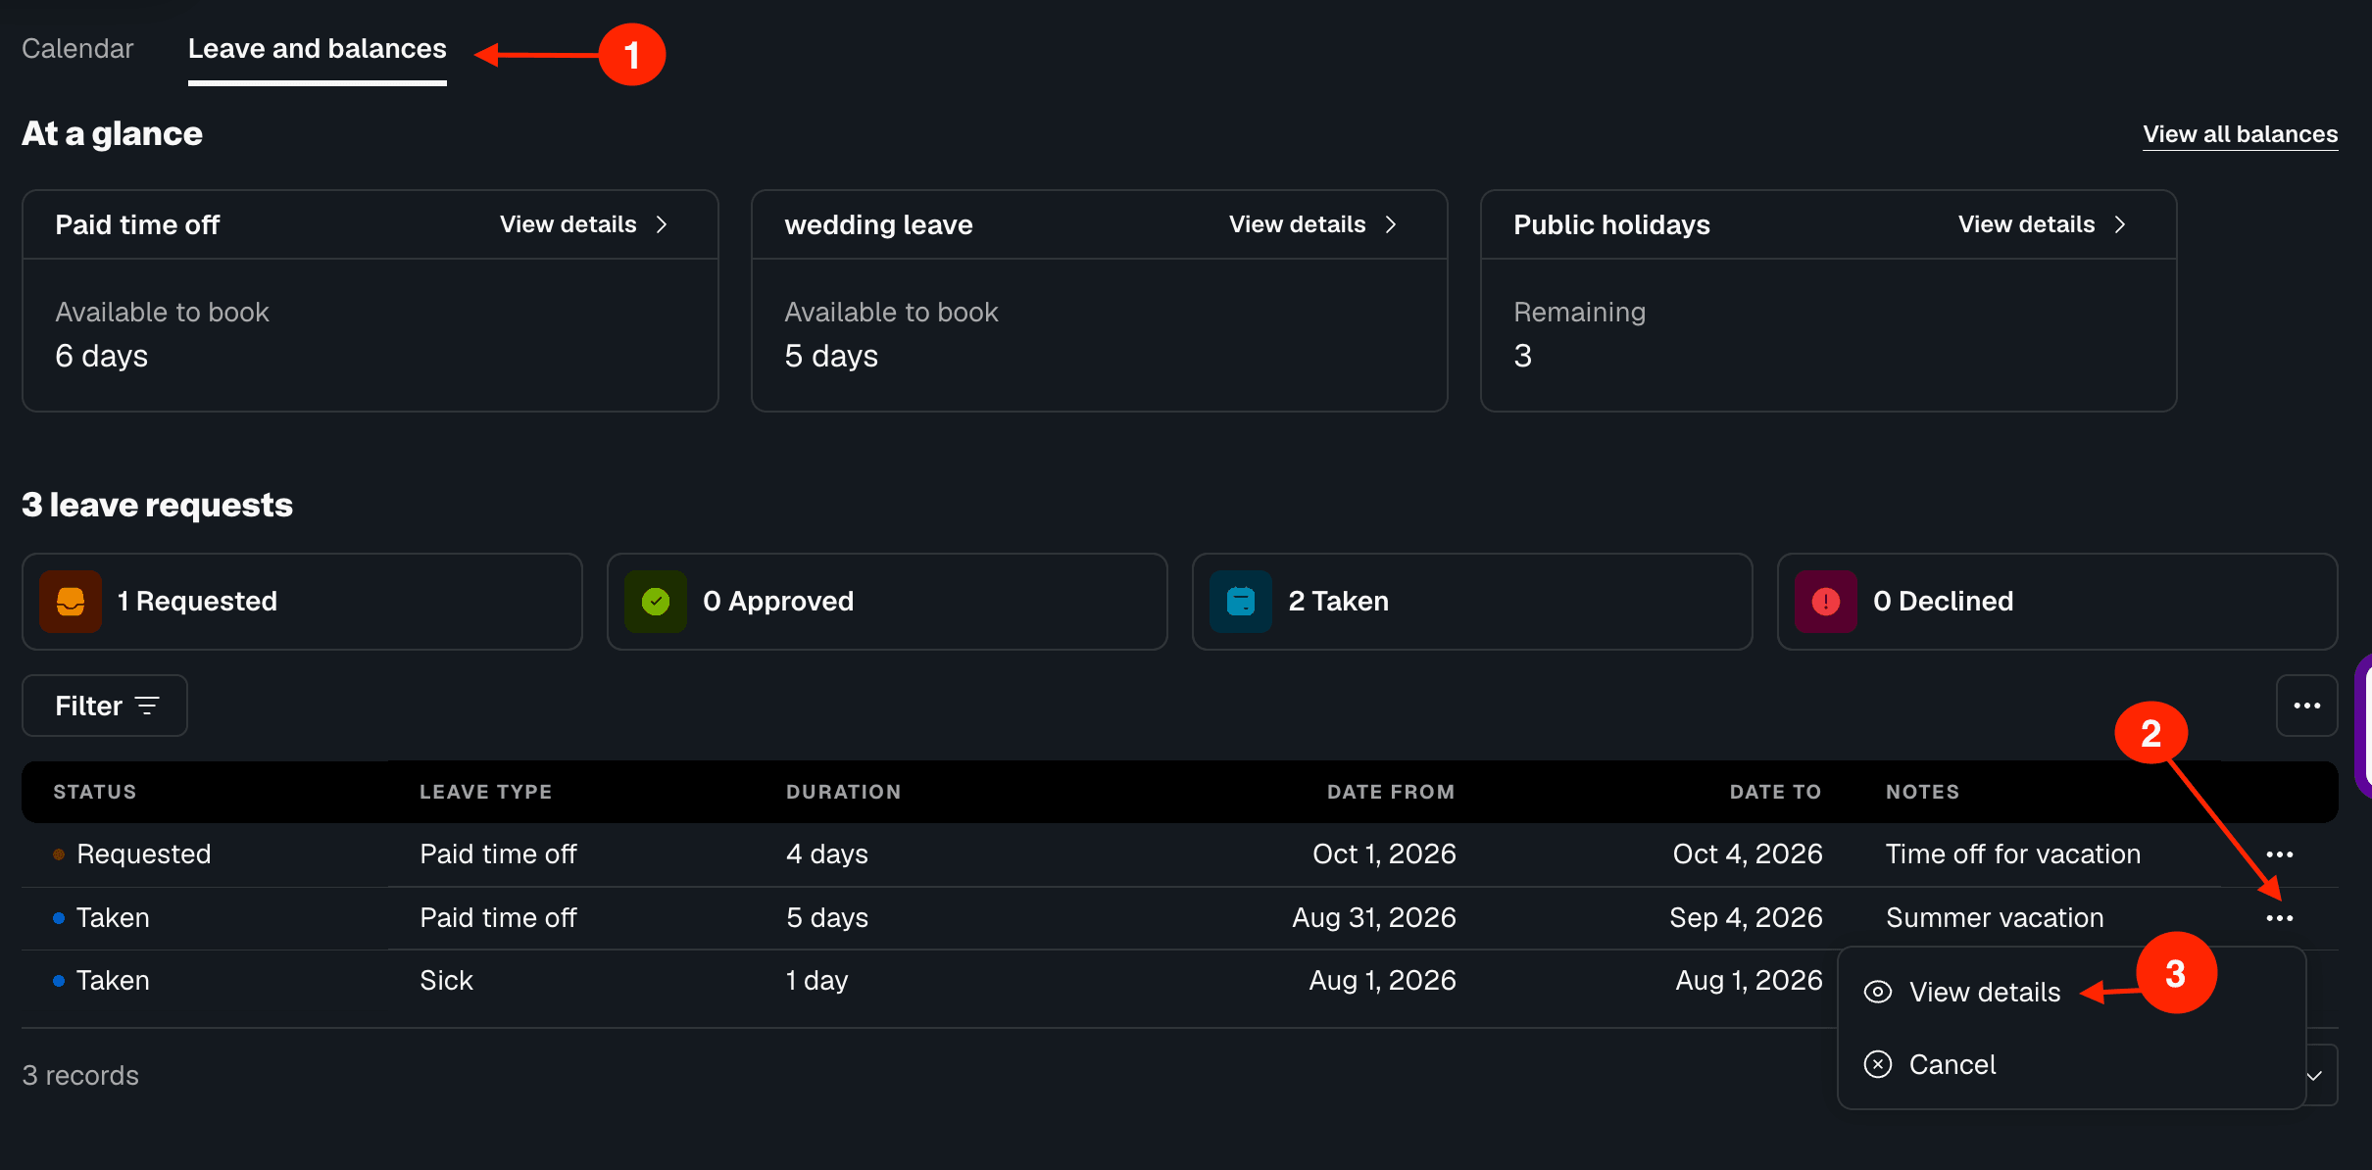Open the Filter button
This screenshot has height=1170, width=2372.
click(105, 706)
